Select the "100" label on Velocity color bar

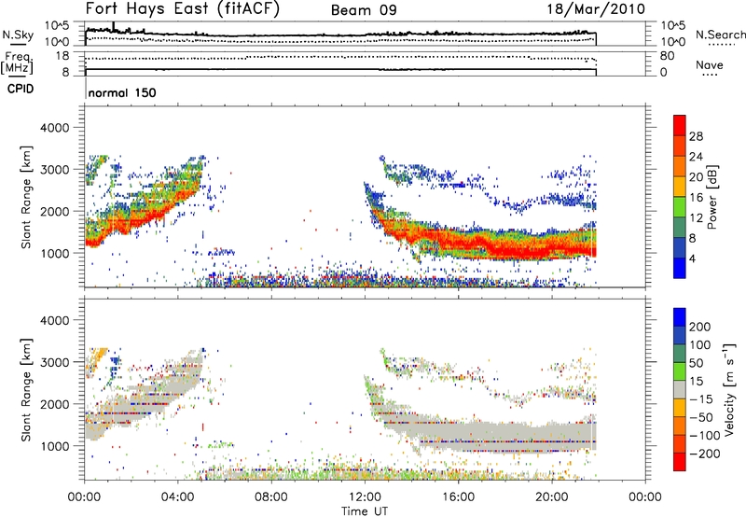point(700,345)
